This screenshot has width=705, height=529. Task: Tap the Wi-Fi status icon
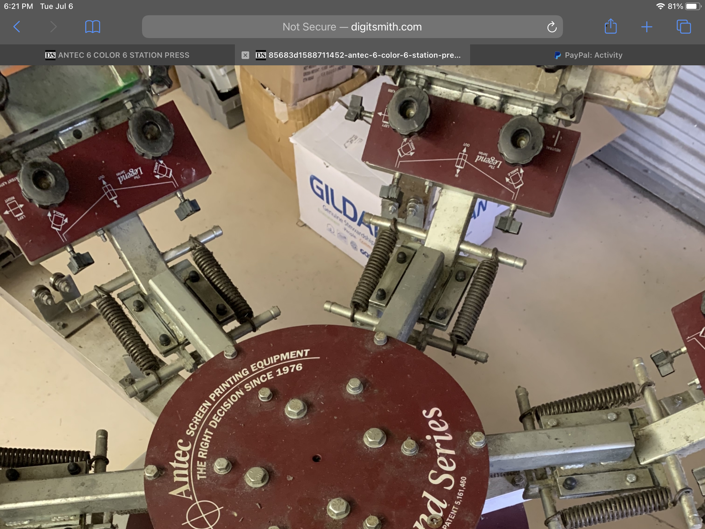coord(660,6)
